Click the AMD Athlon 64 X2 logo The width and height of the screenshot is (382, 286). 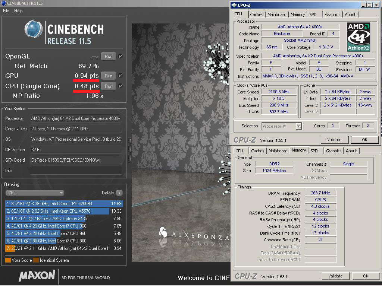click(358, 37)
